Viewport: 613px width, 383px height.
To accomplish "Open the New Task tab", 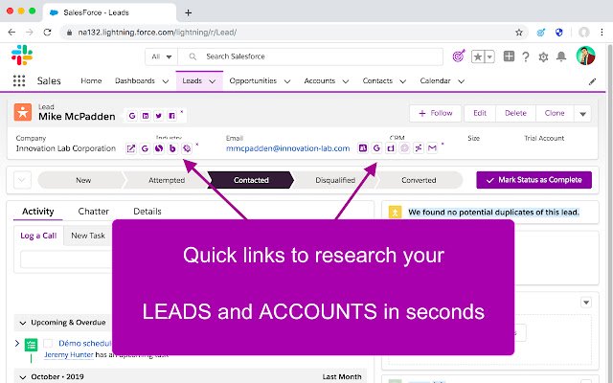I will [88, 236].
